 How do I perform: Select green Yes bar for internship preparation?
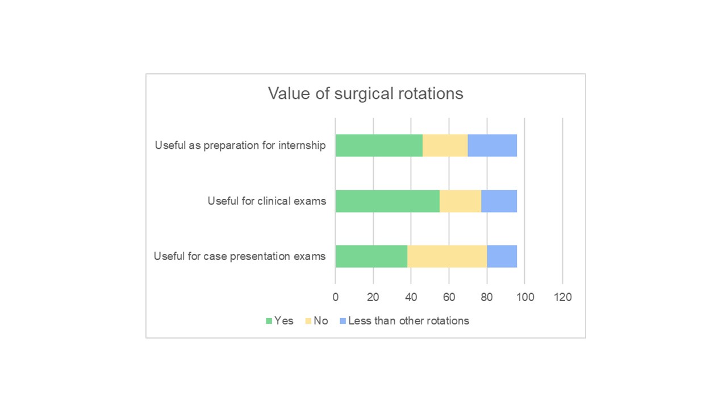click(x=379, y=145)
